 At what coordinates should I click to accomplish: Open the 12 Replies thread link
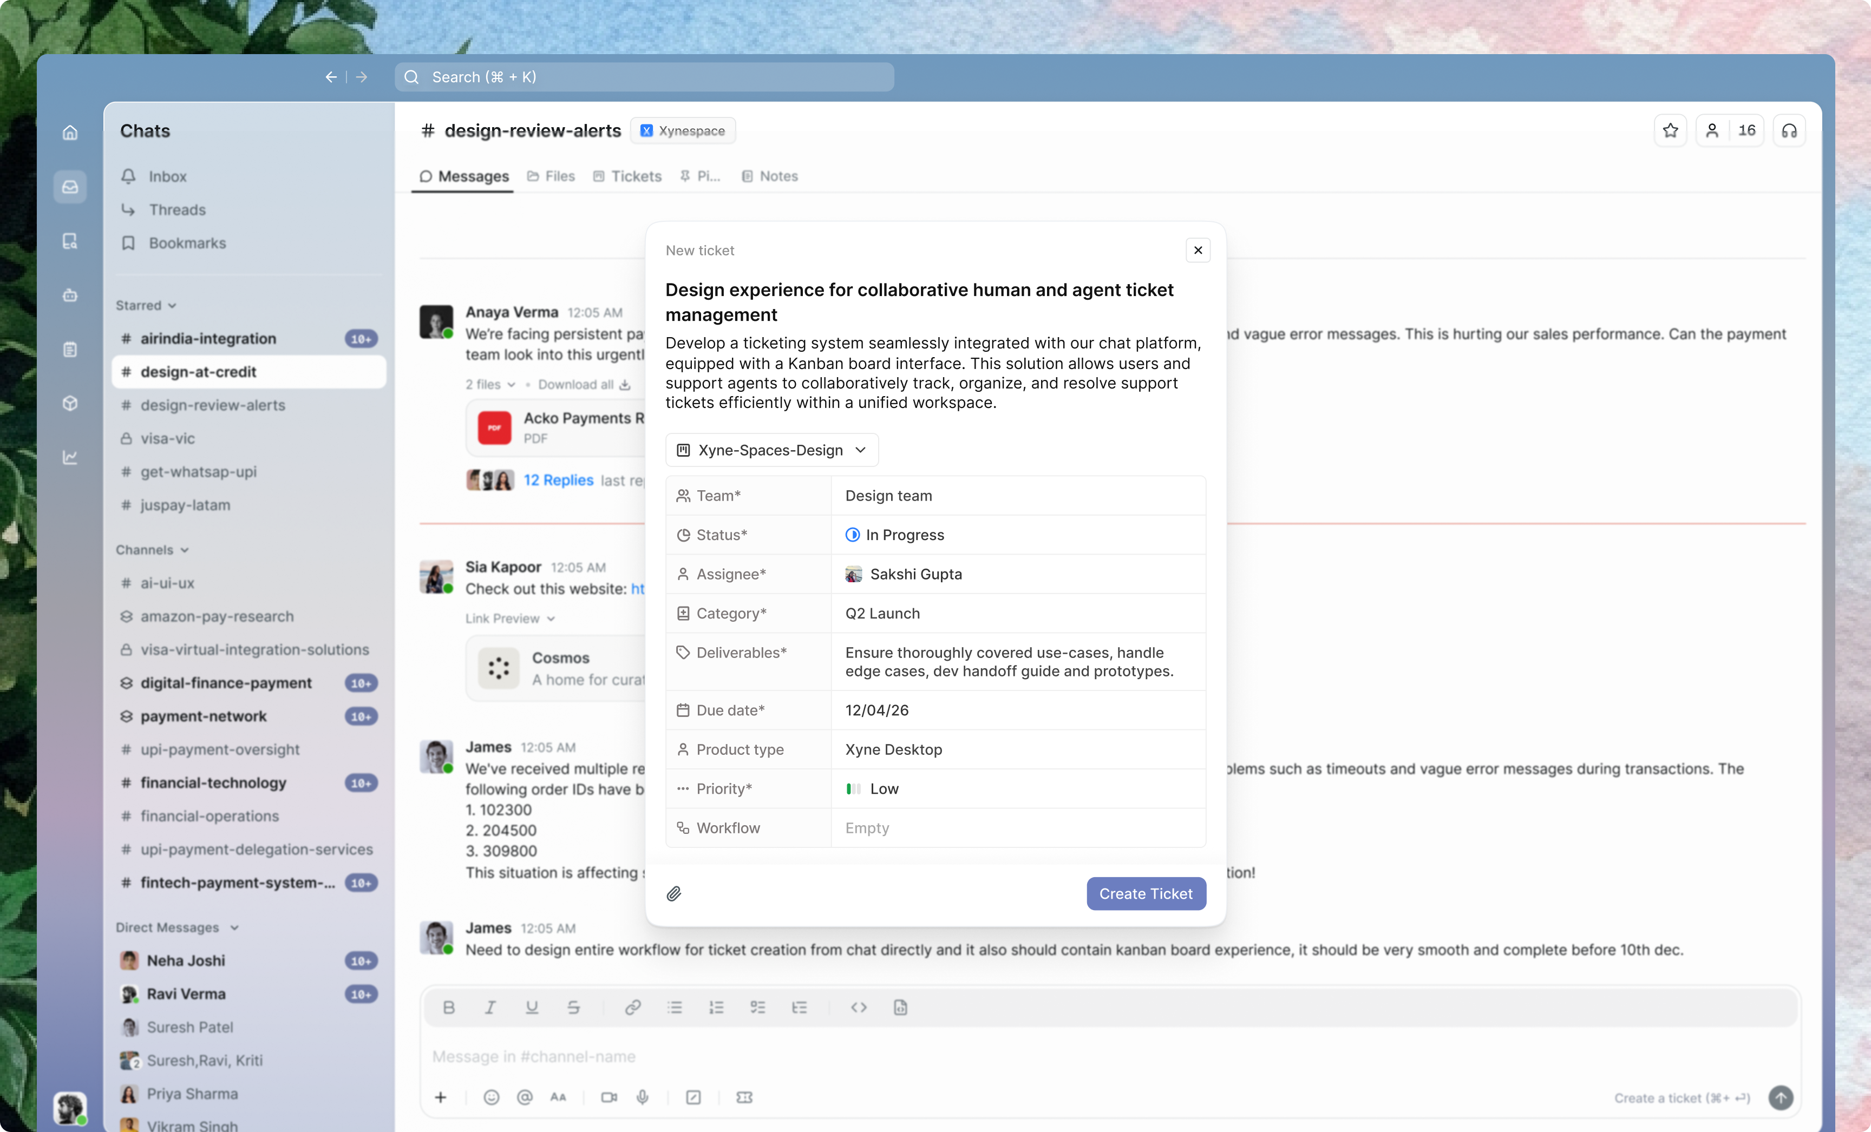tap(558, 481)
